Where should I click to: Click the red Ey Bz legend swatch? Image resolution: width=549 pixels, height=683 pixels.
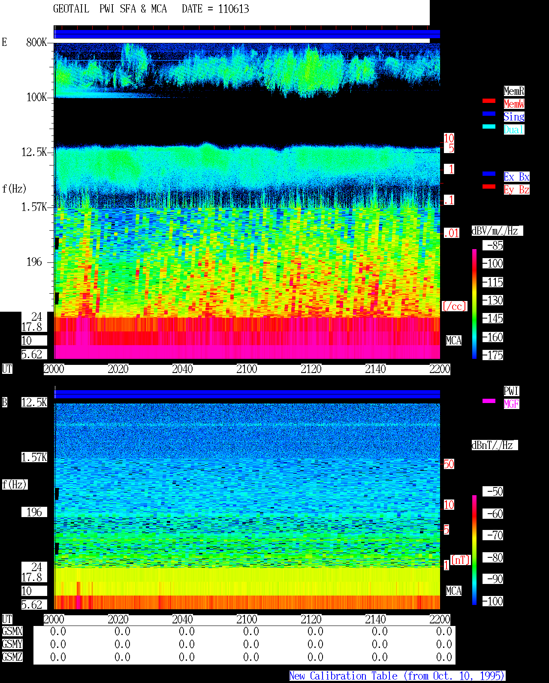489,187
